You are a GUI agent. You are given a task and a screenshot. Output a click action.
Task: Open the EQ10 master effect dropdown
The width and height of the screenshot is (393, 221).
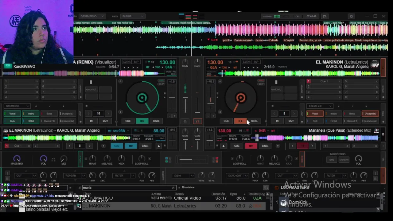pos(183,176)
